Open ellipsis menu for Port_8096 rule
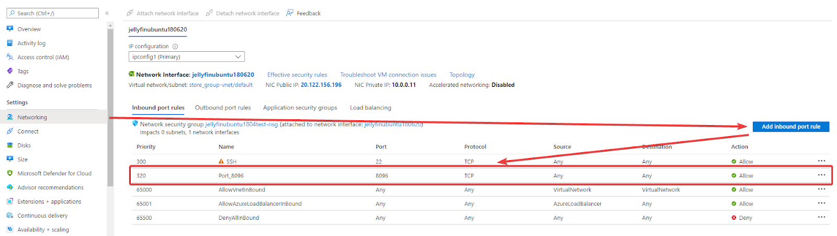Viewport: 837px width, 236px height. point(821,175)
